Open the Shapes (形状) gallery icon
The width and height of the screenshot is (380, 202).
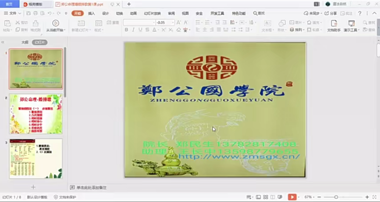[282, 23]
